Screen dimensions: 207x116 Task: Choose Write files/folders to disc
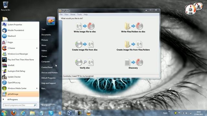(x=133, y=28)
